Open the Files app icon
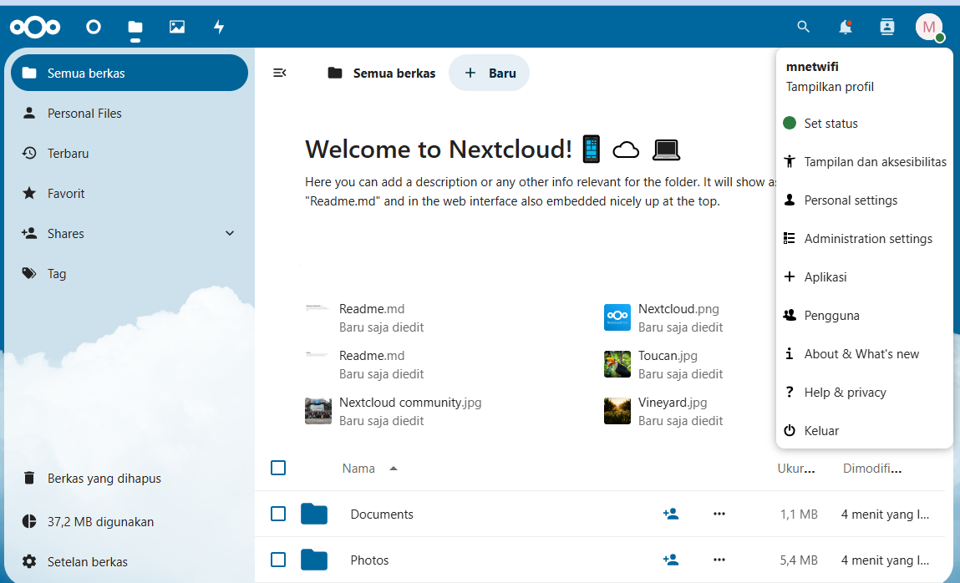 (x=135, y=27)
